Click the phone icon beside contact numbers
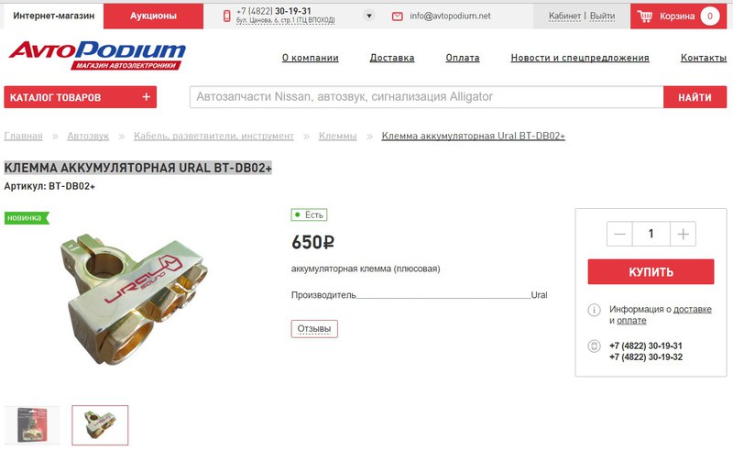This screenshot has height=450, width=733. (x=594, y=346)
